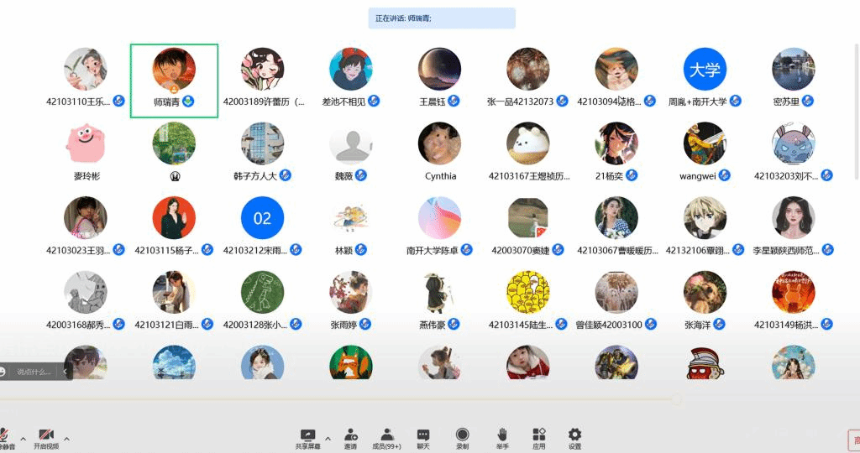Image resolution: width=860 pixels, height=453 pixels.
Task: Expand share screen options arrow
Action: point(328,438)
